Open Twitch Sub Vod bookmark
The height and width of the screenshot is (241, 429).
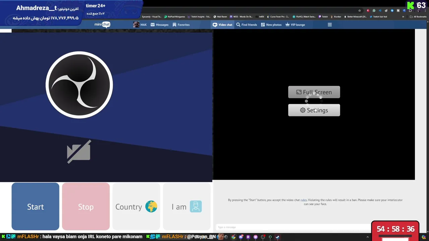coord(378,17)
